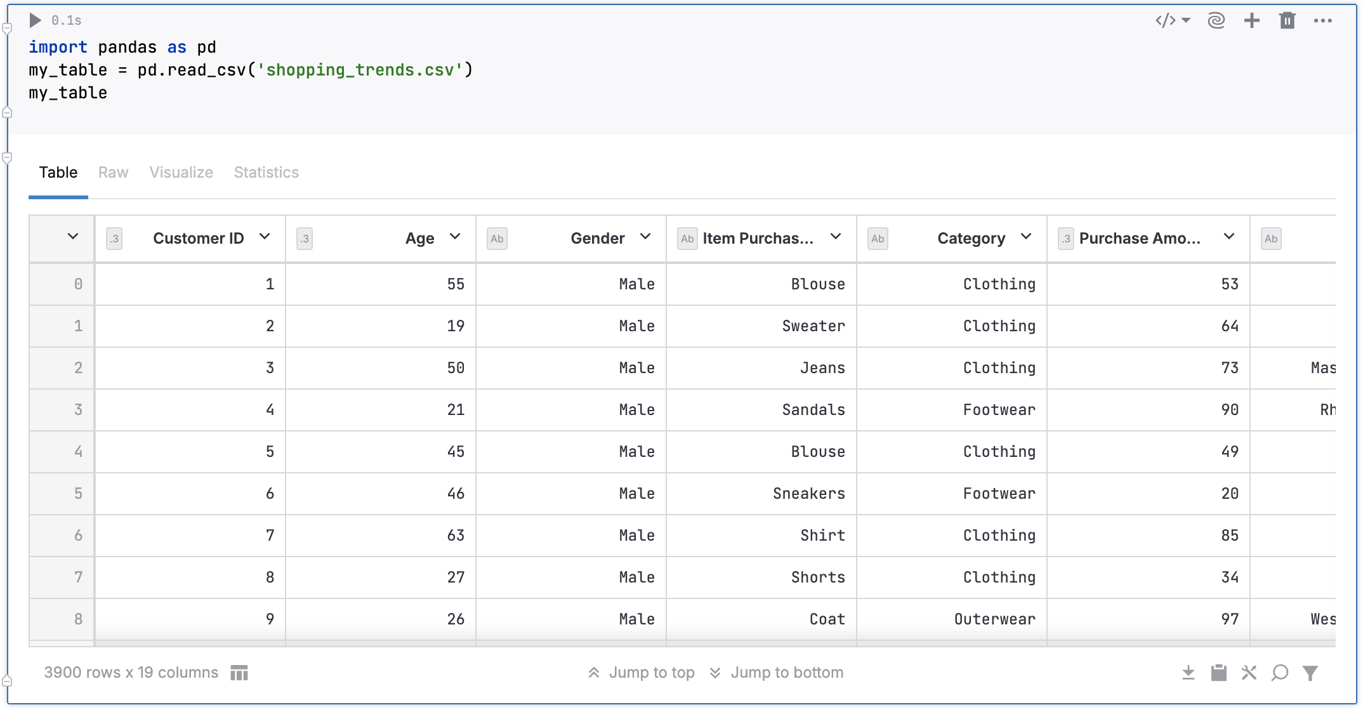The height and width of the screenshot is (712, 1363).
Task: Click the cell more options ellipsis
Action: 1323,20
